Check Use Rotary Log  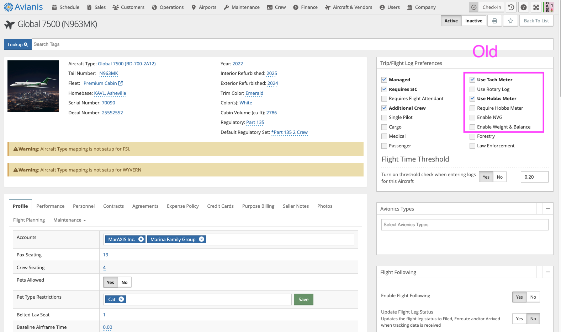click(x=472, y=89)
